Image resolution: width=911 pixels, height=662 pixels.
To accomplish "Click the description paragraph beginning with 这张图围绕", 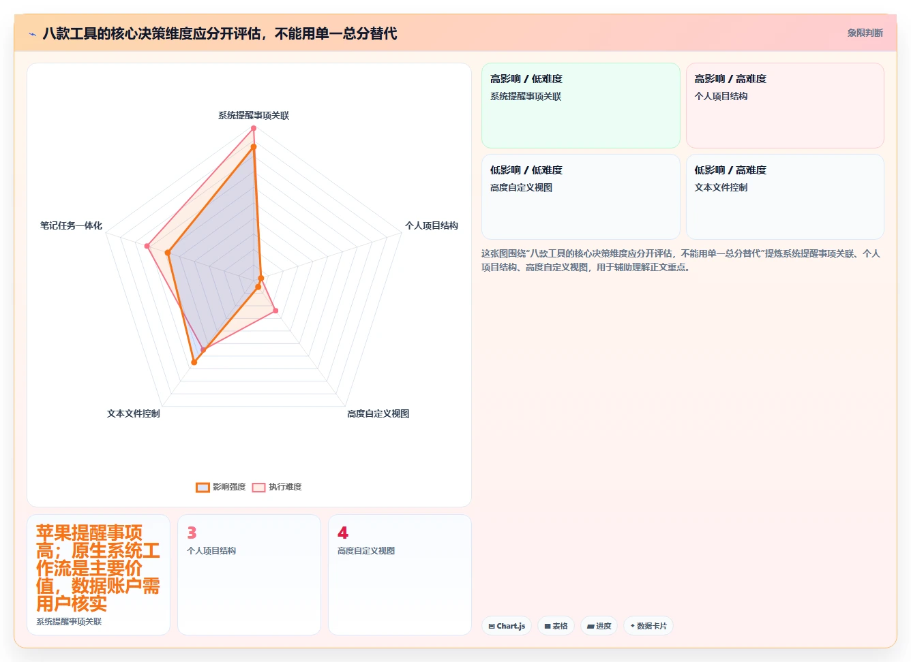I will point(682,260).
